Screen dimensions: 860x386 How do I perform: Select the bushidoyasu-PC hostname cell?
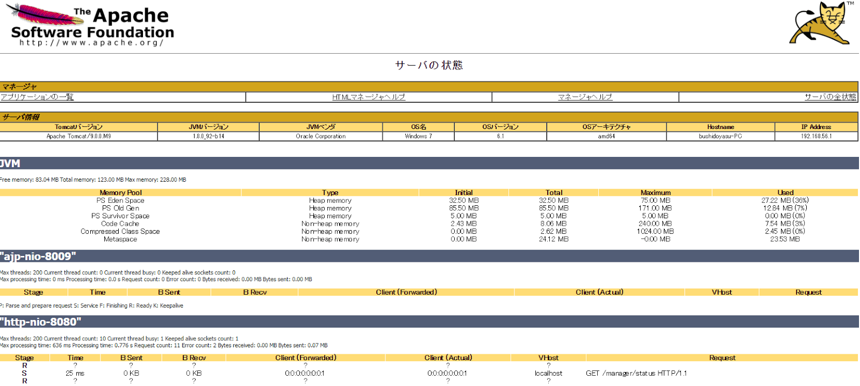(721, 137)
